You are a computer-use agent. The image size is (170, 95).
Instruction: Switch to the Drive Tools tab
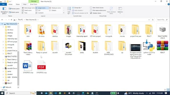coord(33,4)
